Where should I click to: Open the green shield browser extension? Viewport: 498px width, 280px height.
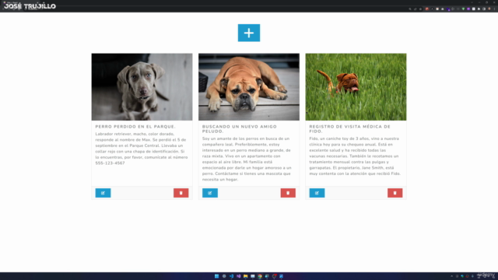(464, 9)
